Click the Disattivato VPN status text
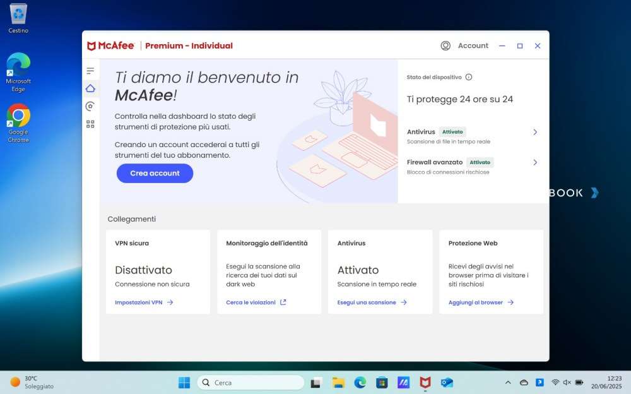The width and height of the screenshot is (631, 394). pyautogui.click(x=143, y=270)
